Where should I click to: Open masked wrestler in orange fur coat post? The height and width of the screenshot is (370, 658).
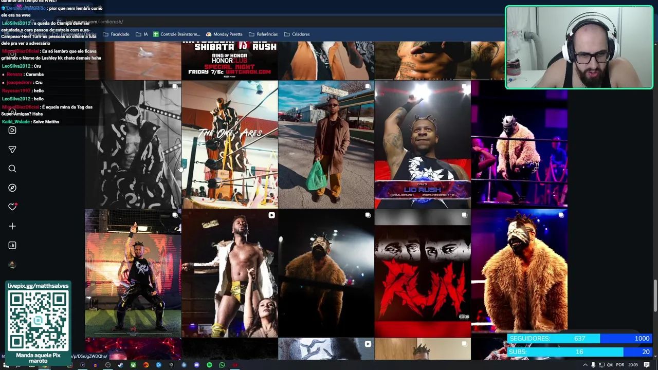[x=519, y=273]
